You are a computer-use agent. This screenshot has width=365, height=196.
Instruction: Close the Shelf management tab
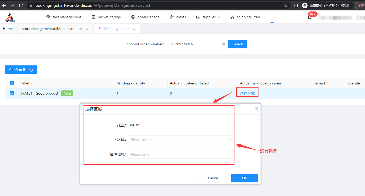tap(134, 29)
